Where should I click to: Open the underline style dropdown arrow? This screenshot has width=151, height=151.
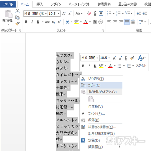[42, 22]
